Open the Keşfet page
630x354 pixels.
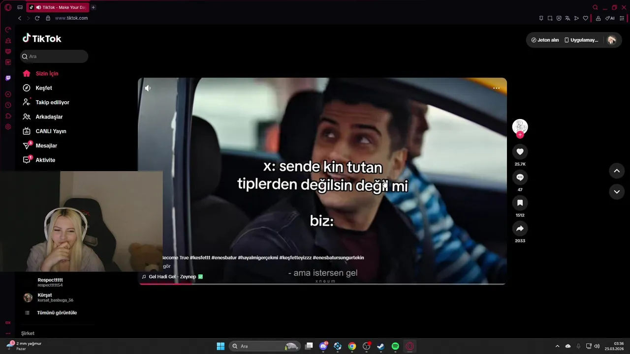pos(43,88)
